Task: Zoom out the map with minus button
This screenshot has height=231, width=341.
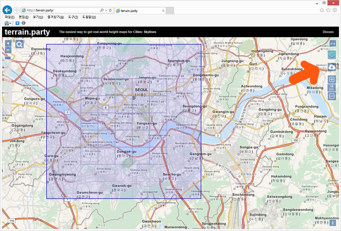Action: [8, 50]
